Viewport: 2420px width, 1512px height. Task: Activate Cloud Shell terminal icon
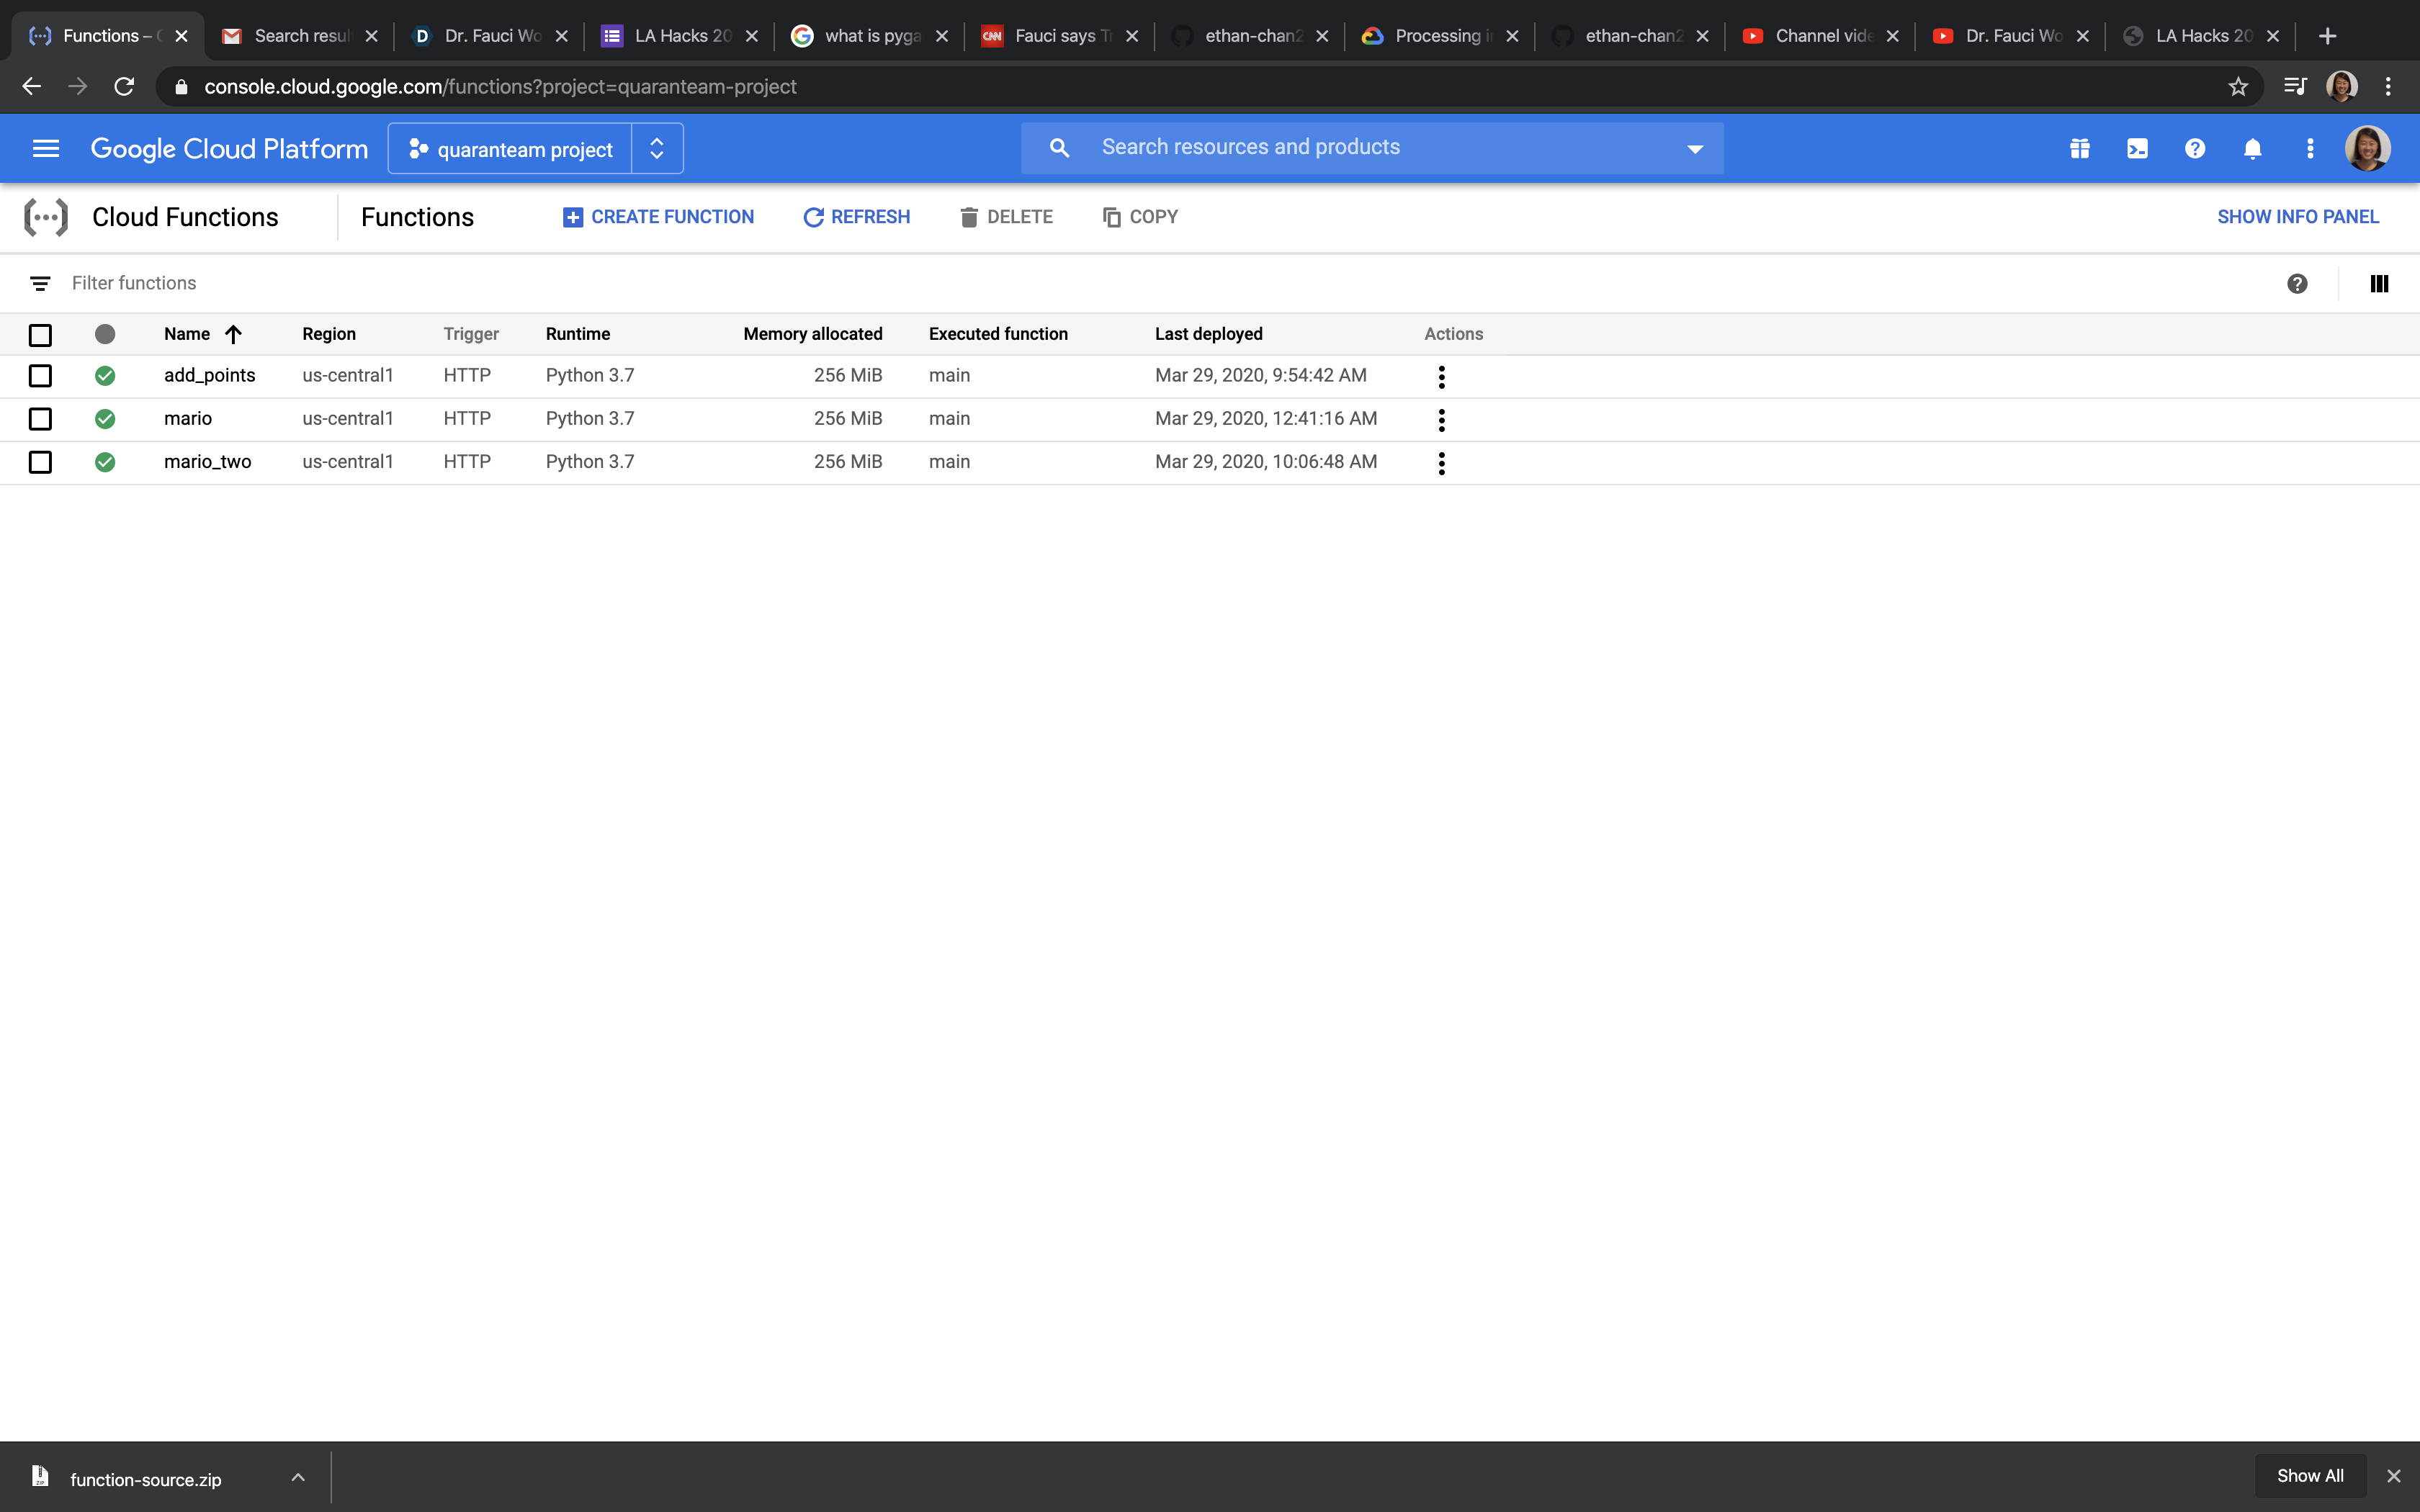[2137, 148]
